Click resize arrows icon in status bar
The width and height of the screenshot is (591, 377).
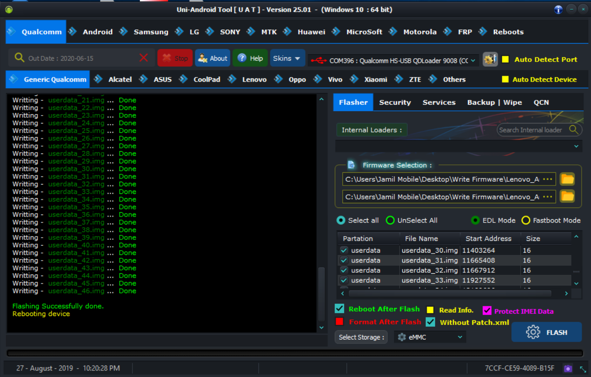pyautogui.click(x=583, y=369)
